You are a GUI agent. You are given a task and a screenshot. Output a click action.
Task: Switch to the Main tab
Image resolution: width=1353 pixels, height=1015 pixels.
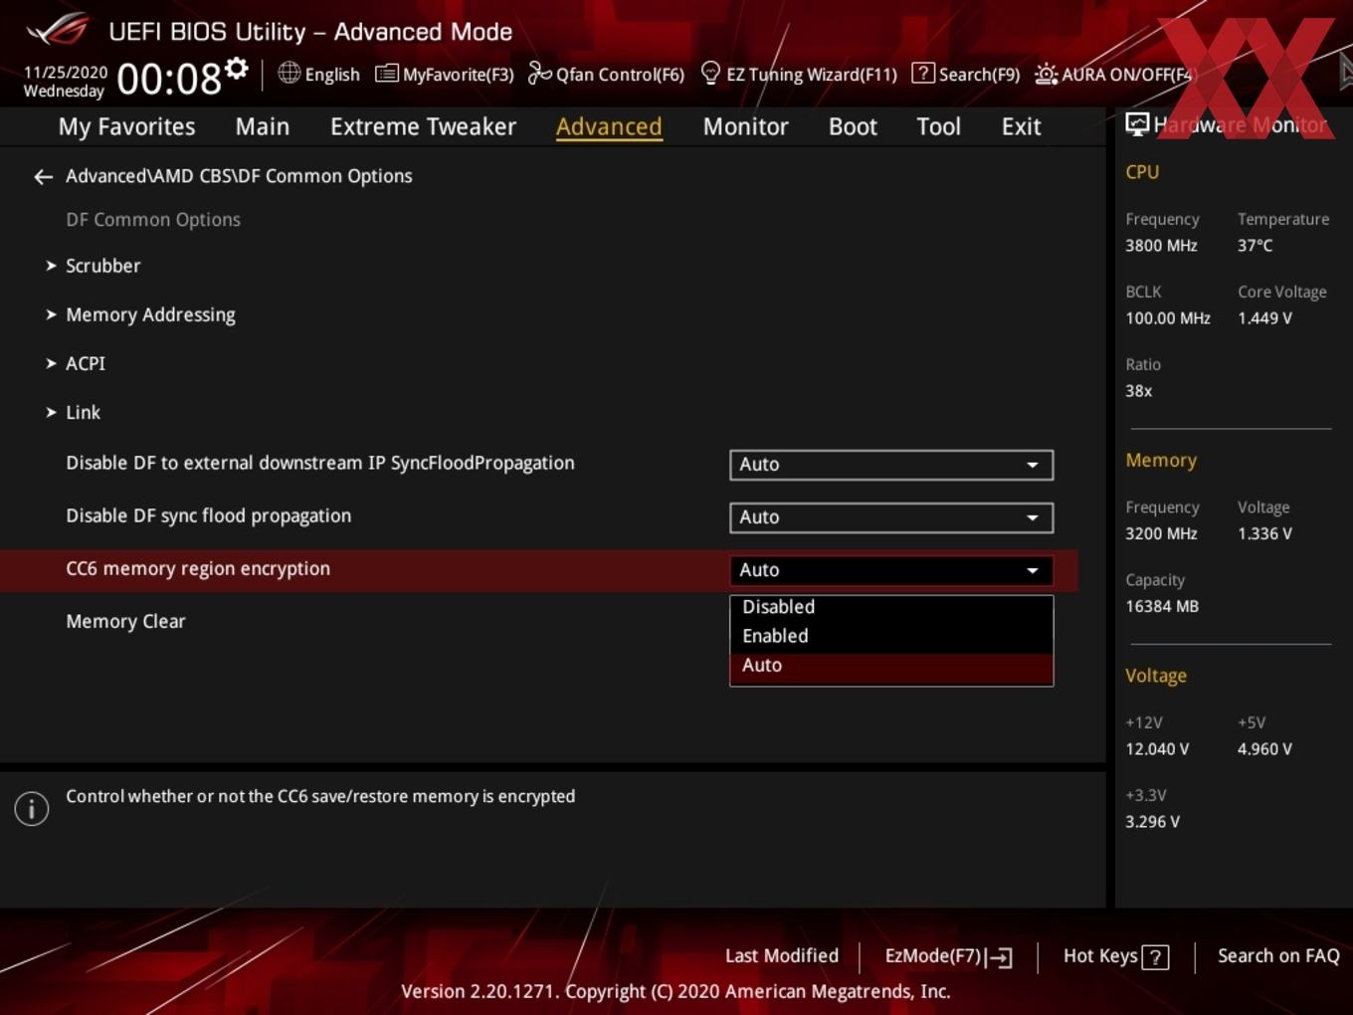263,126
